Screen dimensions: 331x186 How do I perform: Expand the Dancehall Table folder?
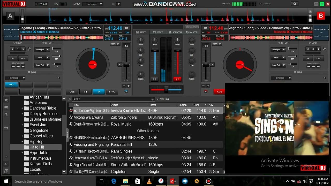pyautogui.click(x=22, y=108)
